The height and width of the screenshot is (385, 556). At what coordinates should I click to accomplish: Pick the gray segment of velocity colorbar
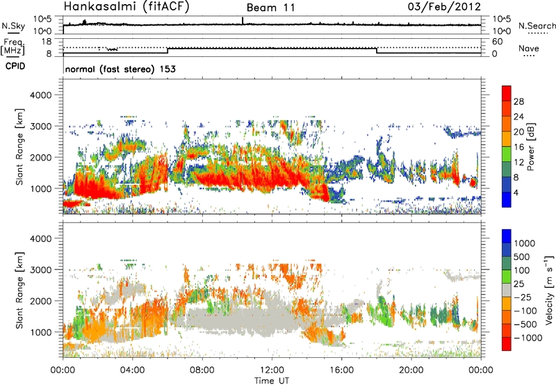(507, 290)
